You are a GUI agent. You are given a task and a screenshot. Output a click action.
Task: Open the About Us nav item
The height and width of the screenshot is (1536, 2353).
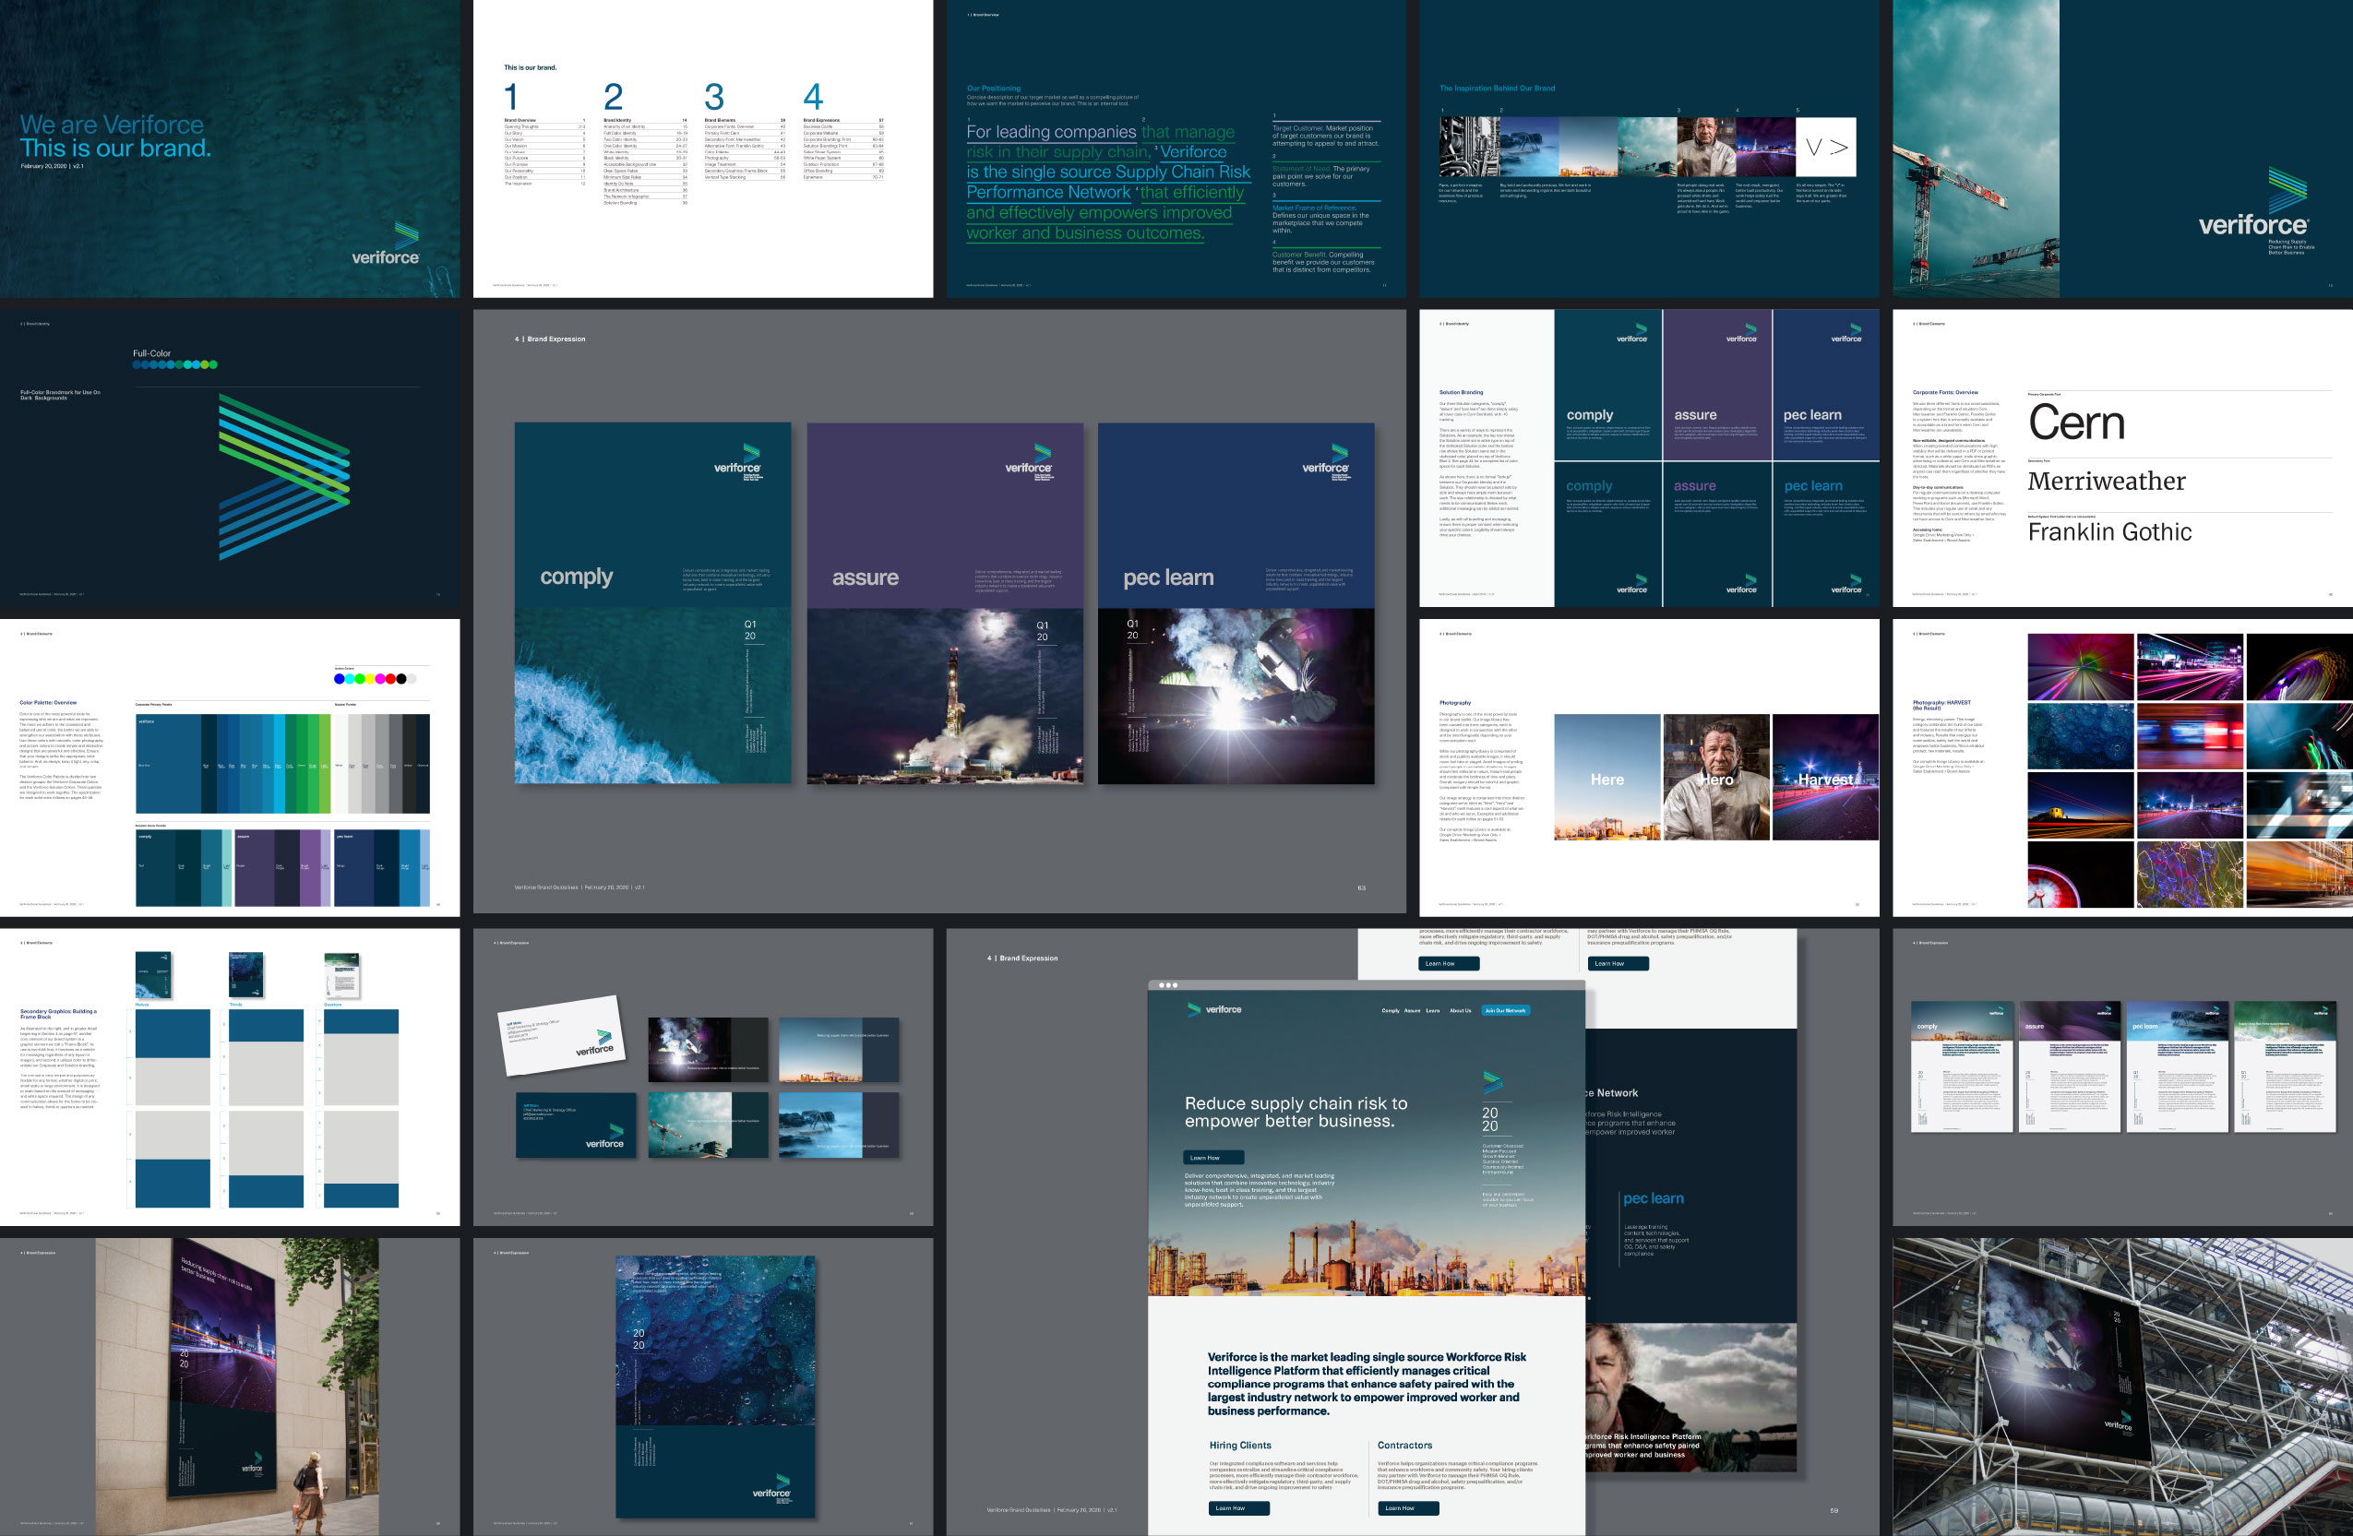tap(1460, 1010)
